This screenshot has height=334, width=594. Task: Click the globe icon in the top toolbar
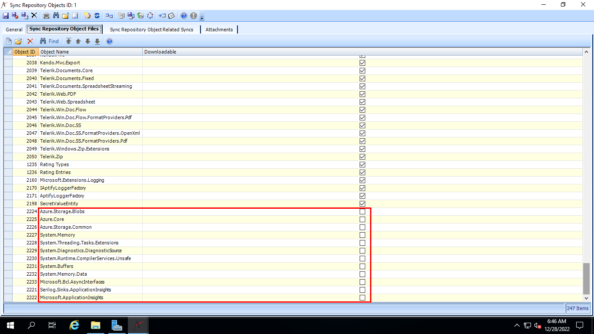click(140, 16)
